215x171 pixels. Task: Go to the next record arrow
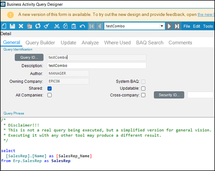(x=169, y=26)
